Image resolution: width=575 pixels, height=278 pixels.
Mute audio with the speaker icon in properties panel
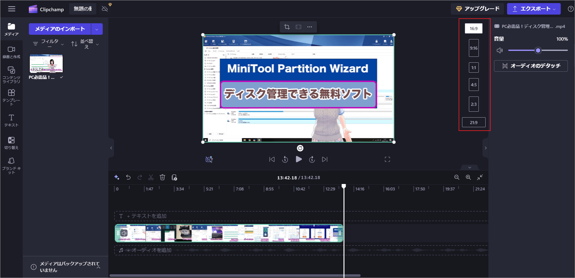coord(500,50)
